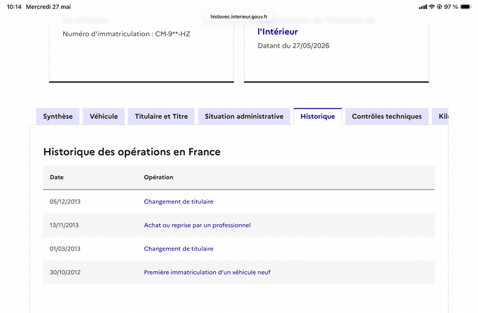Select the Situation administrative tab

pyautogui.click(x=244, y=116)
